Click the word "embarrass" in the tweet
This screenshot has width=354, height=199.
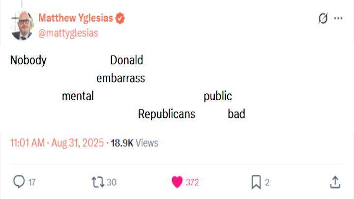pos(121,79)
